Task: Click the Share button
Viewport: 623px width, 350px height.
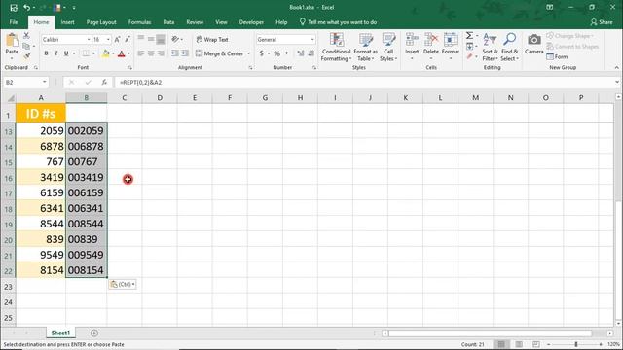Action: [602, 22]
